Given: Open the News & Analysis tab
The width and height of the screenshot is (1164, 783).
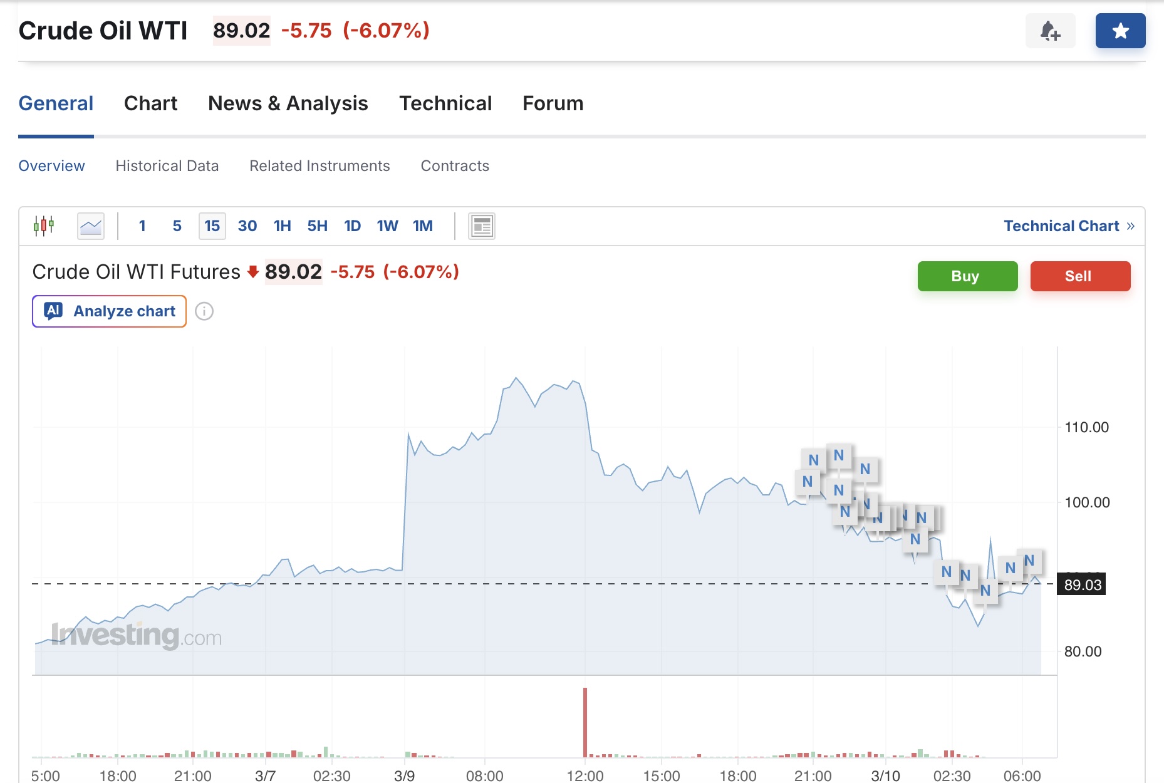Looking at the screenshot, I should [x=288, y=103].
